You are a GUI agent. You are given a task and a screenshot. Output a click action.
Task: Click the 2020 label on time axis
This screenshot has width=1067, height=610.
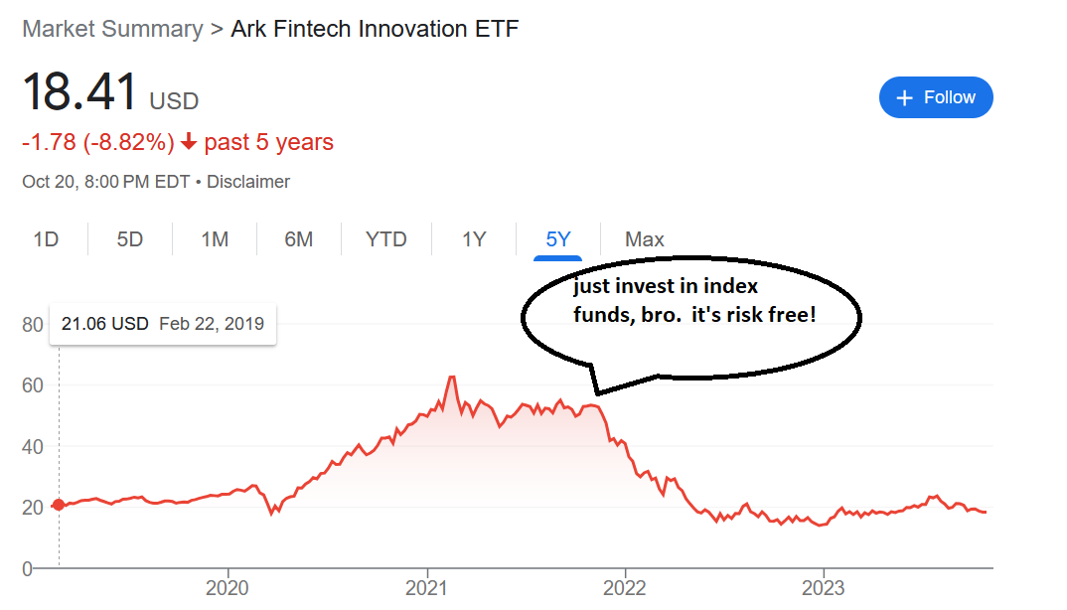[228, 587]
